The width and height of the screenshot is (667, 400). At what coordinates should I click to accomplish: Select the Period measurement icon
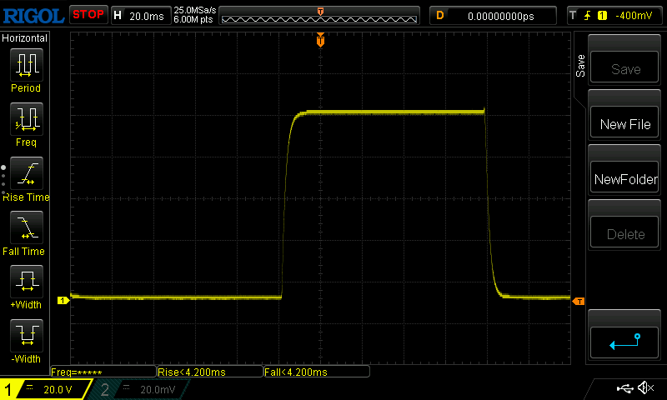pyautogui.click(x=27, y=65)
